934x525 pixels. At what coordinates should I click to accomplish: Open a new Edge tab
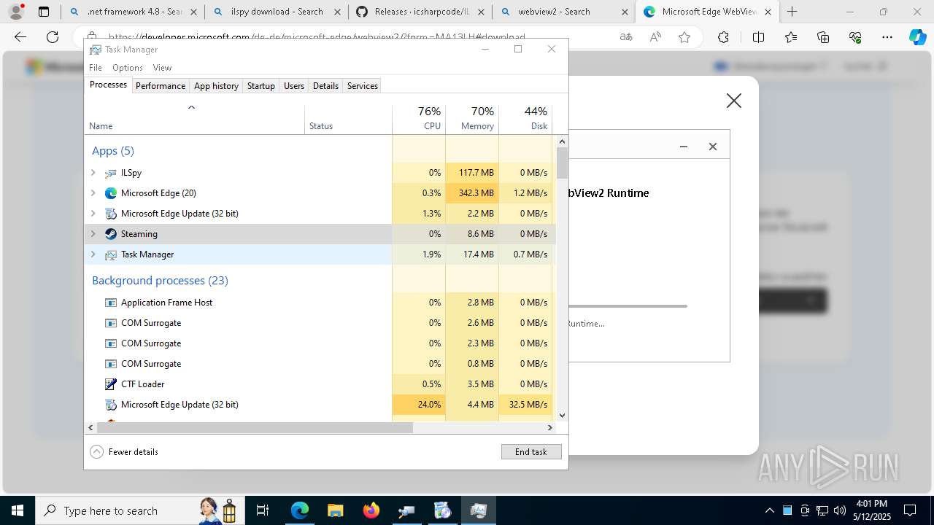[x=792, y=12]
